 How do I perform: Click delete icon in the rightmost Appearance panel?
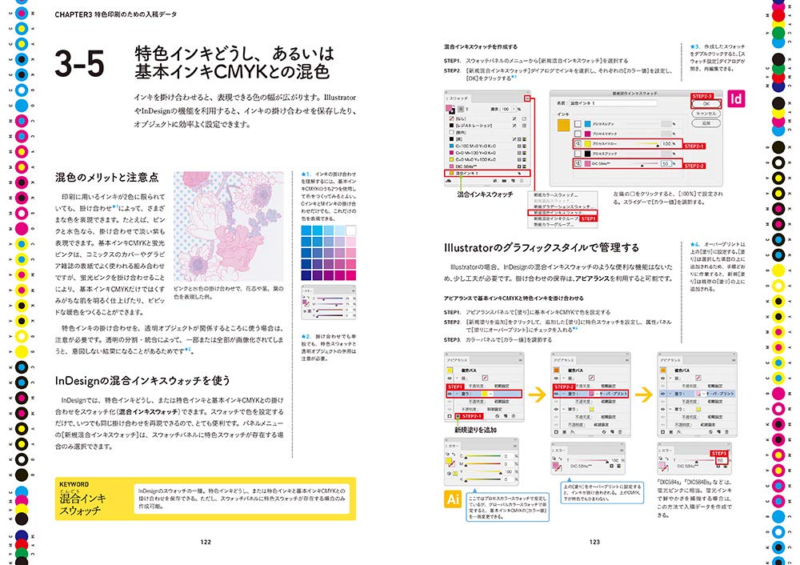tap(726, 432)
